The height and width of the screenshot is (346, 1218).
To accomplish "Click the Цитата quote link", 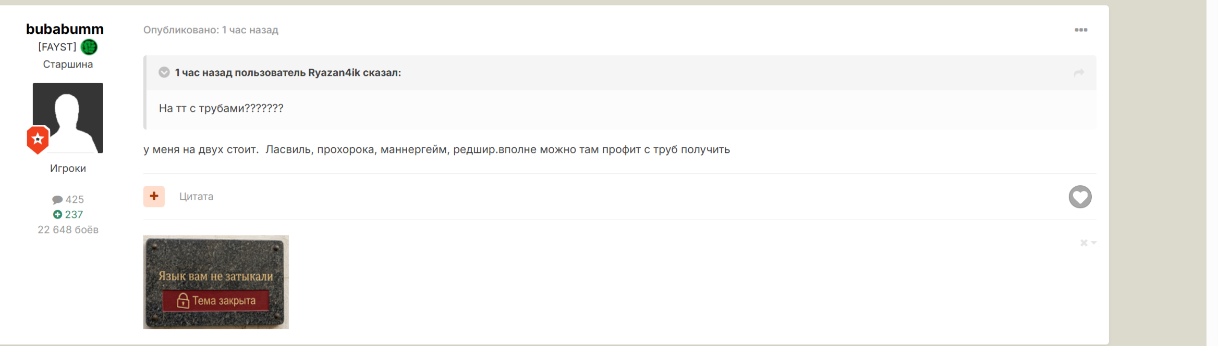I will (196, 196).
